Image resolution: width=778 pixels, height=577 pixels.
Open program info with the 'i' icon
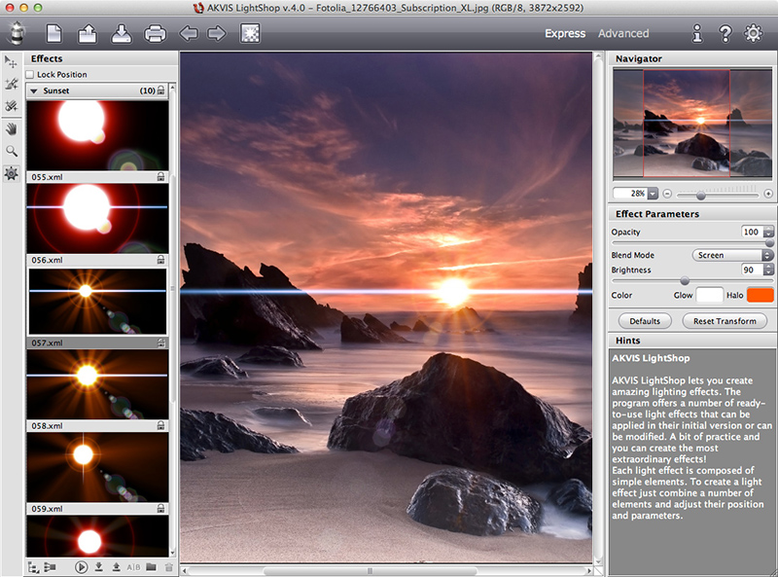[696, 34]
